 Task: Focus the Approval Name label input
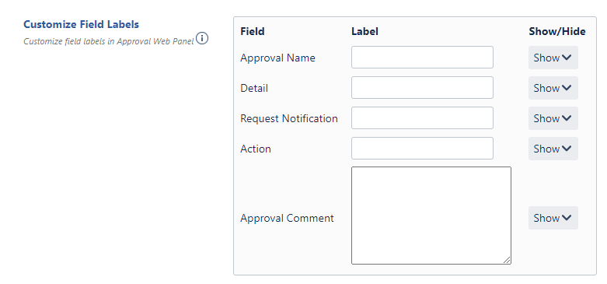click(422, 58)
